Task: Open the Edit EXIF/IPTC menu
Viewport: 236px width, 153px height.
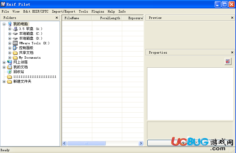Action: coord(36,11)
